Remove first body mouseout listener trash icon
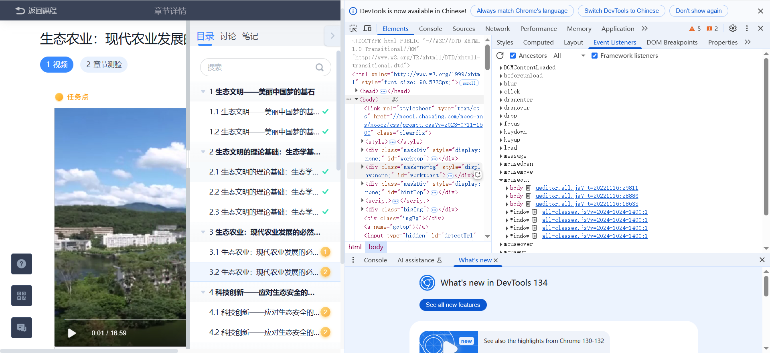770x353 pixels. [x=528, y=188]
